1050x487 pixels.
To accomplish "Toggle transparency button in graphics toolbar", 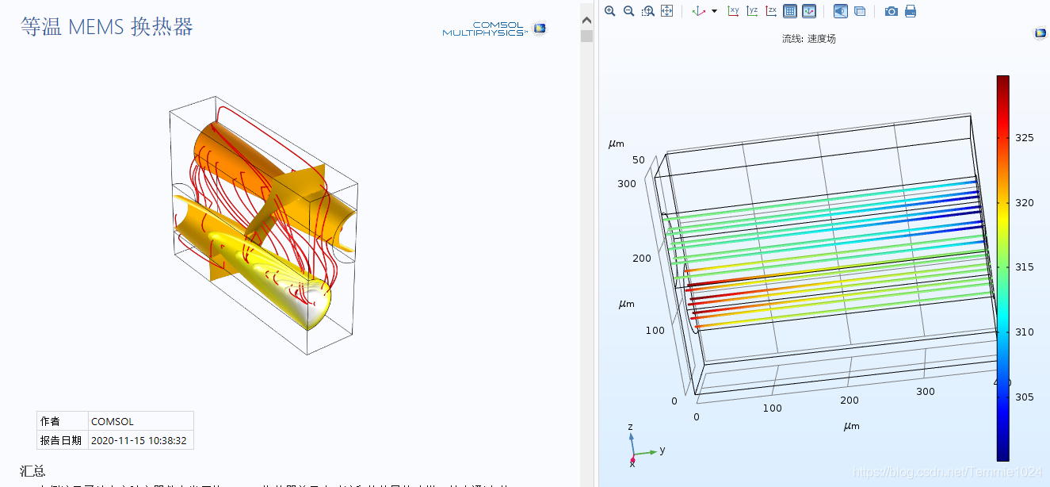I will pos(859,11).
